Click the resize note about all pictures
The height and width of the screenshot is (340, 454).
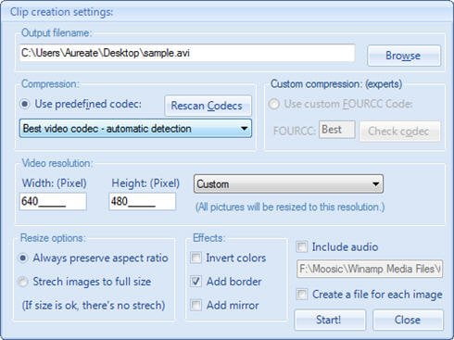point(290,207)
